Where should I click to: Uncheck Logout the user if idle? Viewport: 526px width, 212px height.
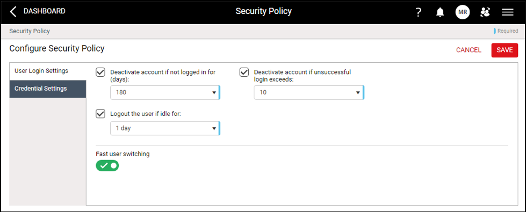[x=100, y=114]
